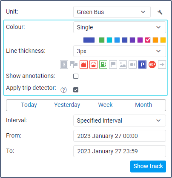Screen dimensions: 172x178
Task: Uncheck the Apply trip detector checkbox
Action: coord(76,90)
